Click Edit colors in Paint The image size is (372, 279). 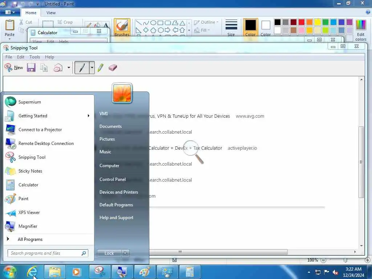[361, 30]
